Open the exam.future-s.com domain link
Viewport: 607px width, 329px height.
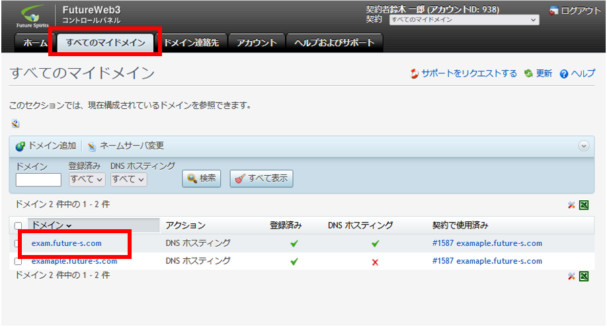[x=67, y=243]
